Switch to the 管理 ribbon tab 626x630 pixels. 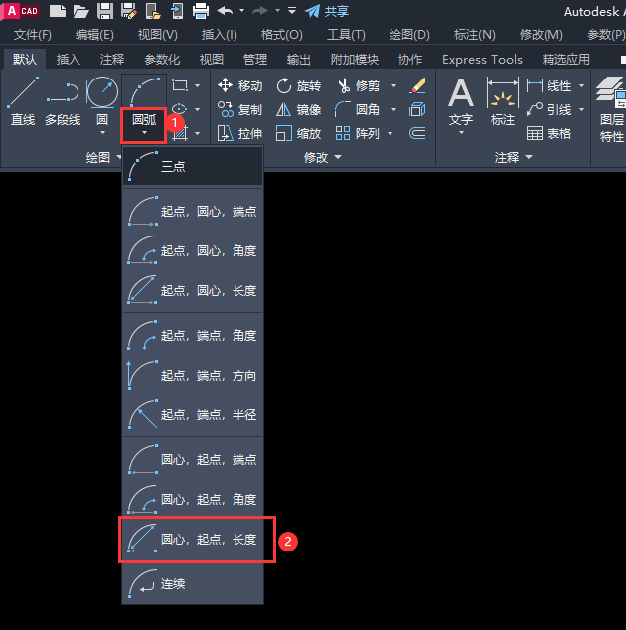[255, 60]
